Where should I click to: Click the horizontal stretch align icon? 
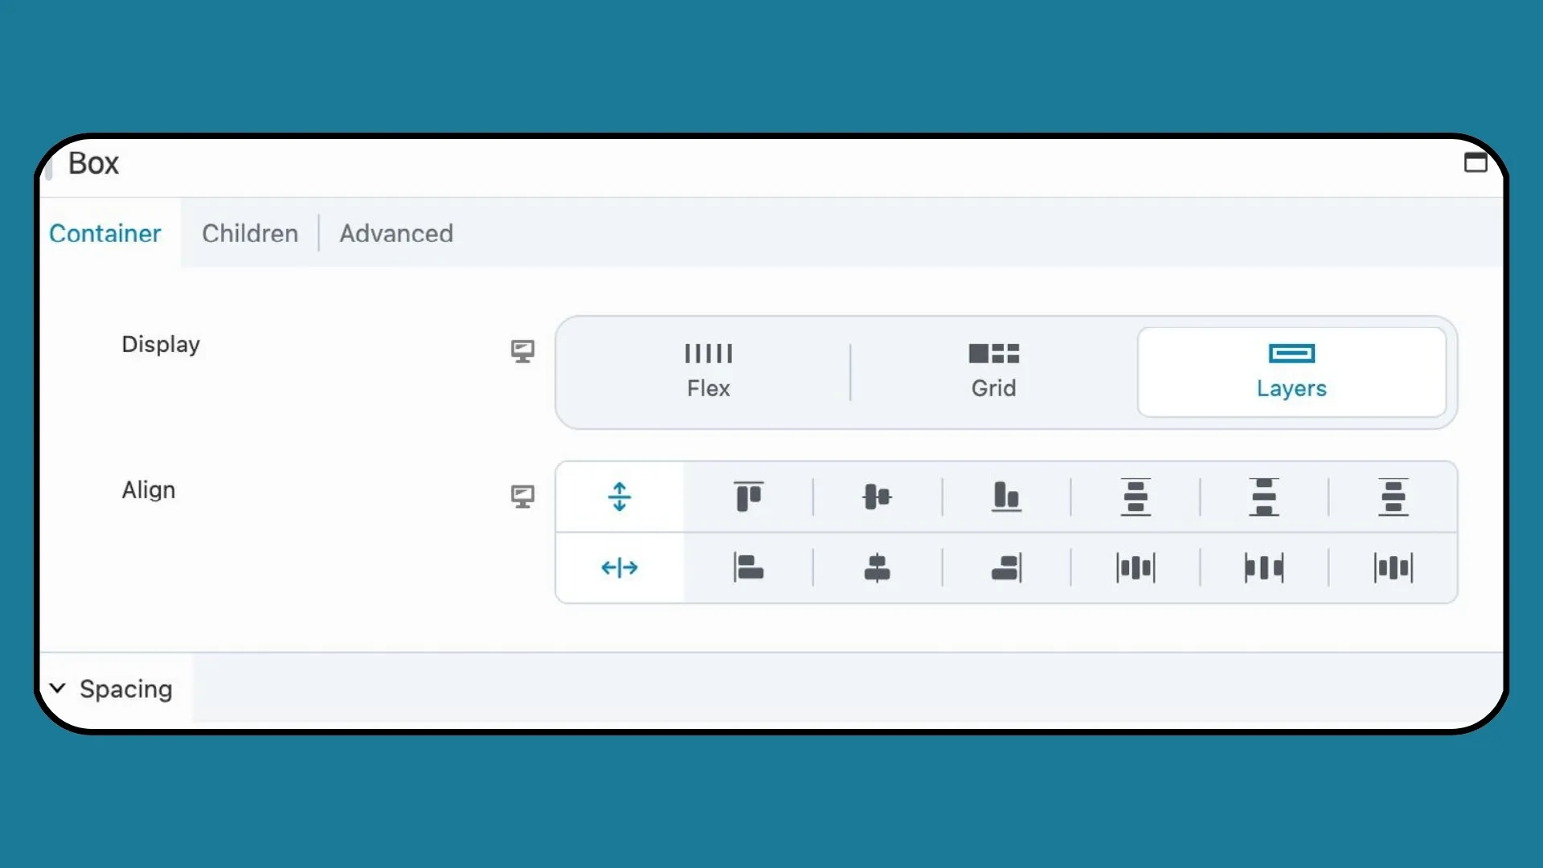[x=620, y=567]
